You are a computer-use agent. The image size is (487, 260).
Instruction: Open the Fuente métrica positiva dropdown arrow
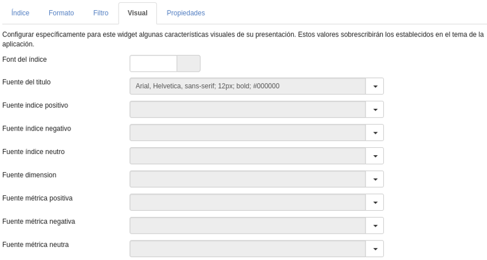[x=375, y=202]
